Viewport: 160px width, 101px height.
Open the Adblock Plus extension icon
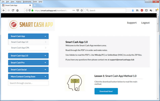(142, 10)
